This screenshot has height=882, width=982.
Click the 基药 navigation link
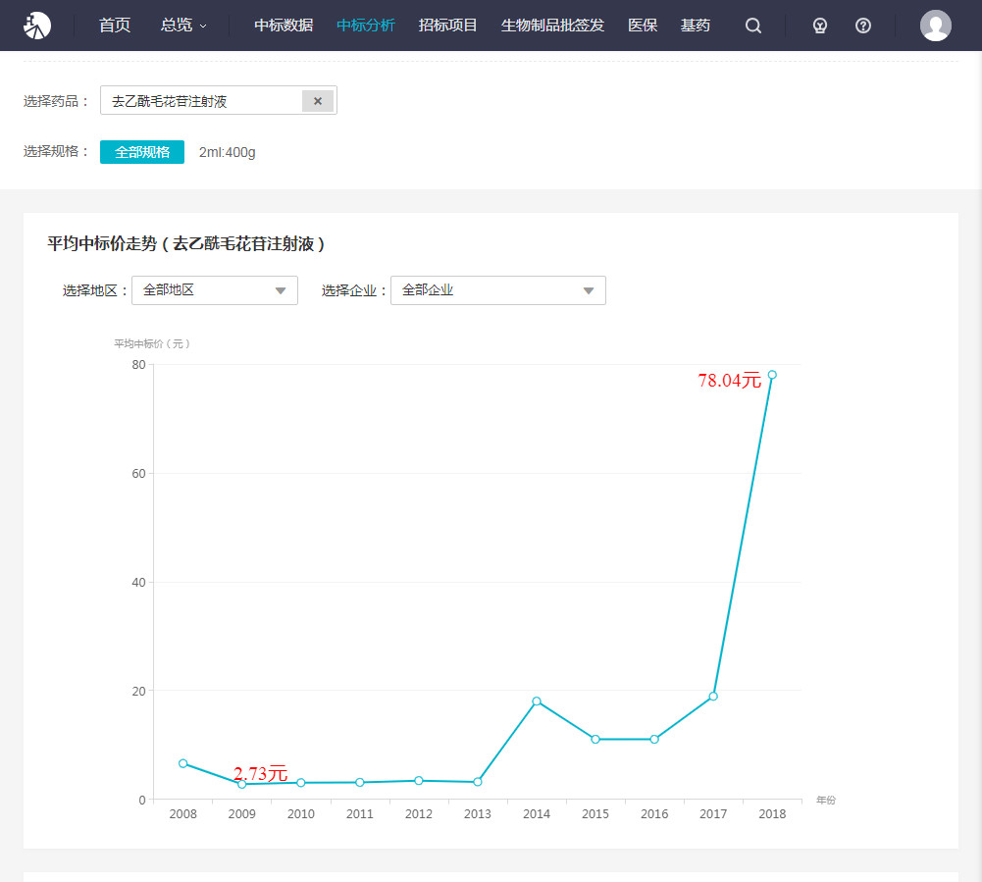pyautogui.click(x=695, y=26)
